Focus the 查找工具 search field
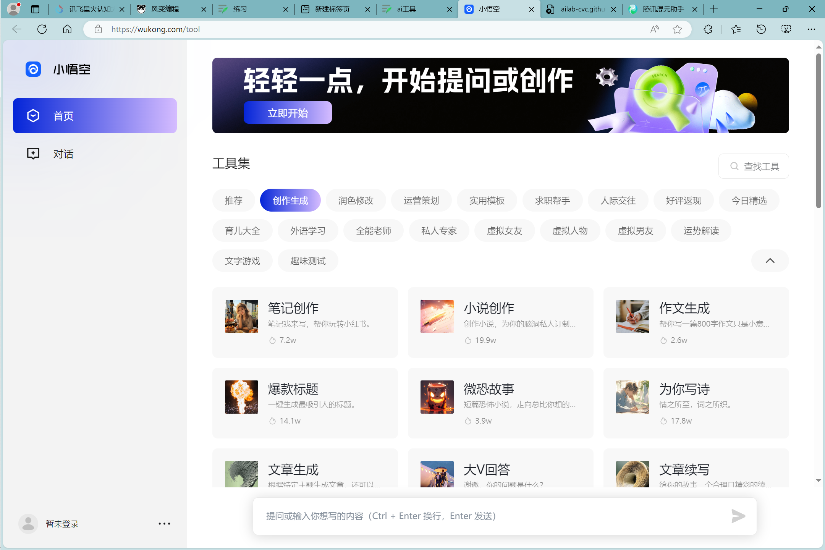Screen dimensions: 825x550 click(754, 166)
